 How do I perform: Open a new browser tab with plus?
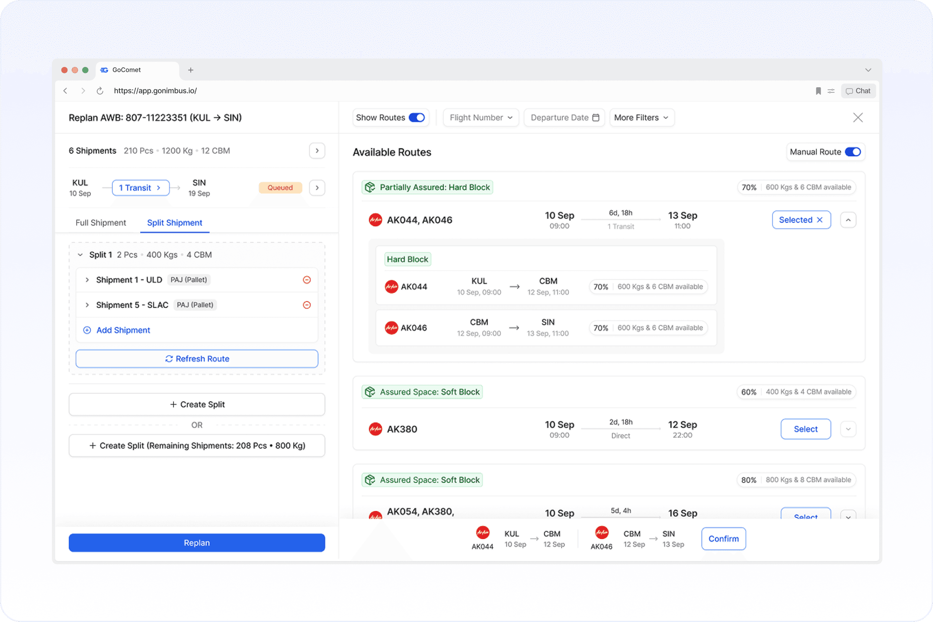pyautogui.click(x=190, y=70)
